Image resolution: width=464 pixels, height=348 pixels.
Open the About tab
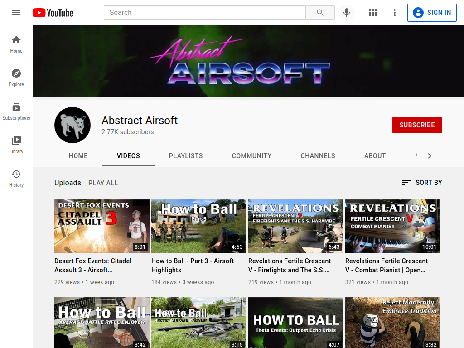375,156
